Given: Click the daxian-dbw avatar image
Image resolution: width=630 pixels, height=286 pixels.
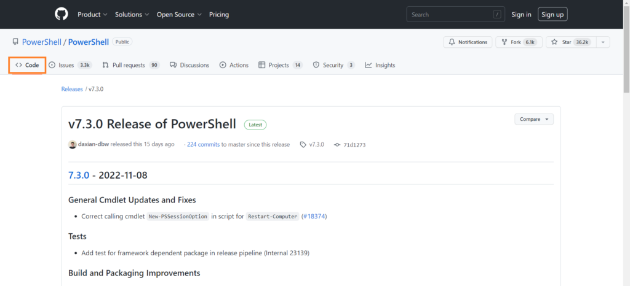Looking at the screenshot, I should pos(73,145).
